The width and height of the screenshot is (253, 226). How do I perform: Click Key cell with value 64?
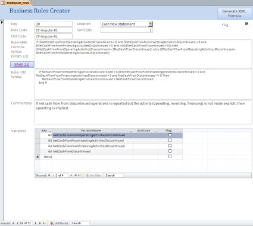[x=46, y=146]
